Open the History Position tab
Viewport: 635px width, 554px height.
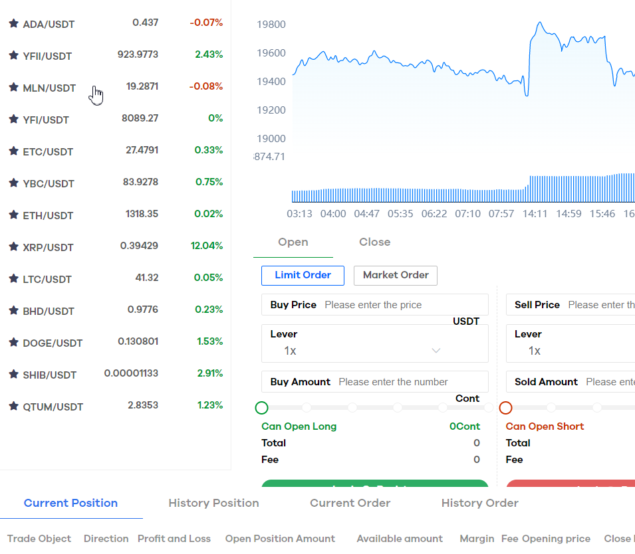(x=214, y=503)
